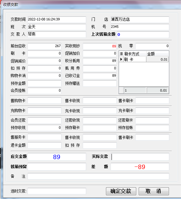The height and width of the screenshot is (199, 181).
Task: Focus the 实际交款 input field
Action: pyautogui.click(x=140, y=157)
